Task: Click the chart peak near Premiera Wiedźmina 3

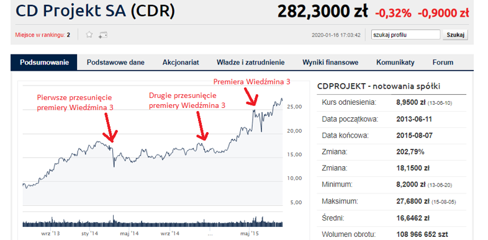Action: [255, 110]
